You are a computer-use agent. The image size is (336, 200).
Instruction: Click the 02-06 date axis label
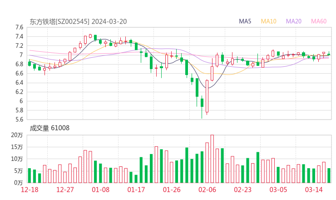tap(207, 190)
